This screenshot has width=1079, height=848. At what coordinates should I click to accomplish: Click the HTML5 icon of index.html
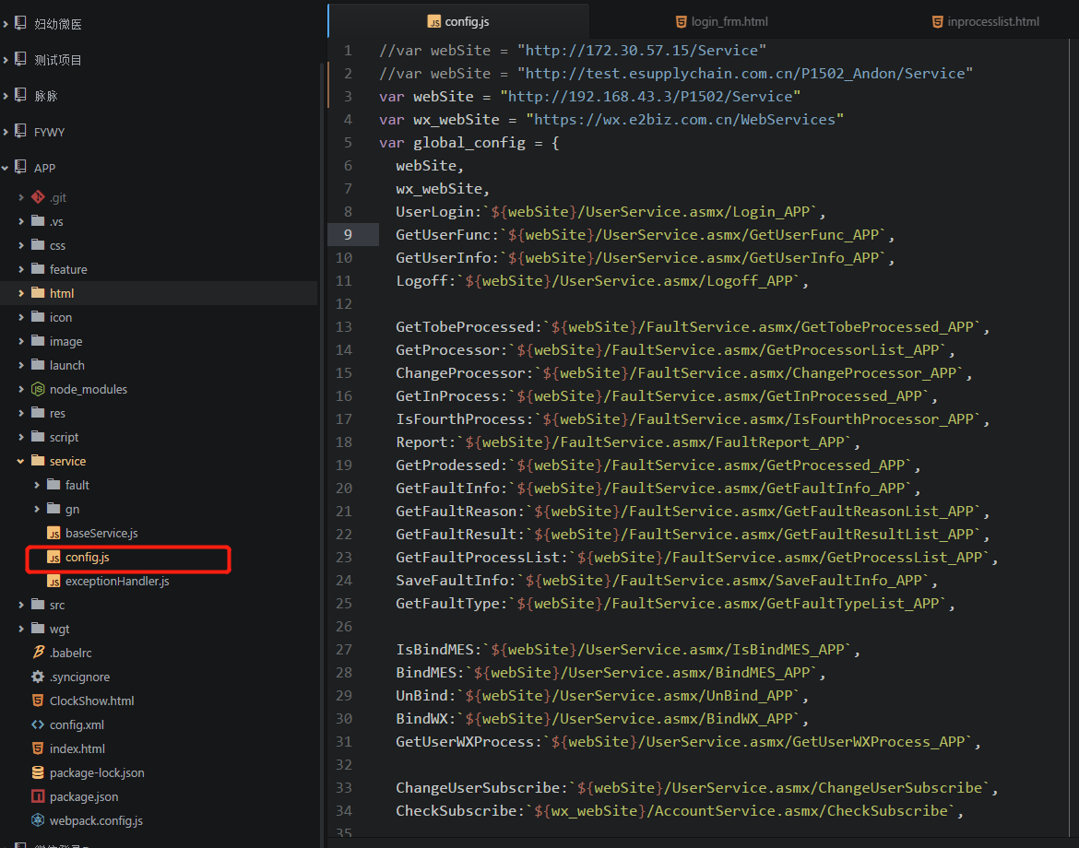[38, 748]
